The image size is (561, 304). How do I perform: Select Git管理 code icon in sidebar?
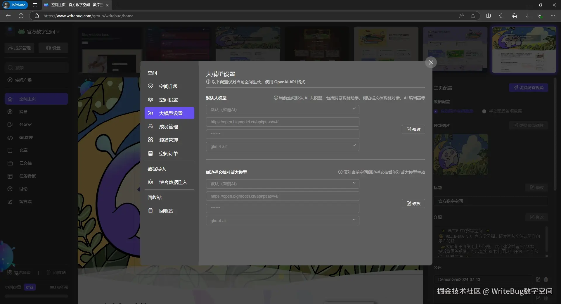tap(10, 137)
